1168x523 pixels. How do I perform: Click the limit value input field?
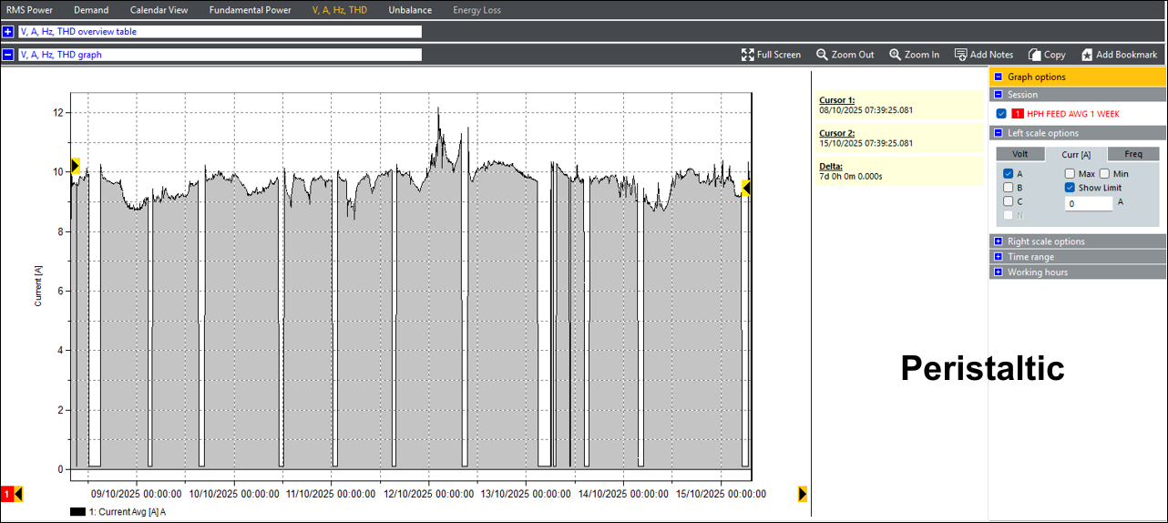pyautogui.click(x=1089, y=204)
